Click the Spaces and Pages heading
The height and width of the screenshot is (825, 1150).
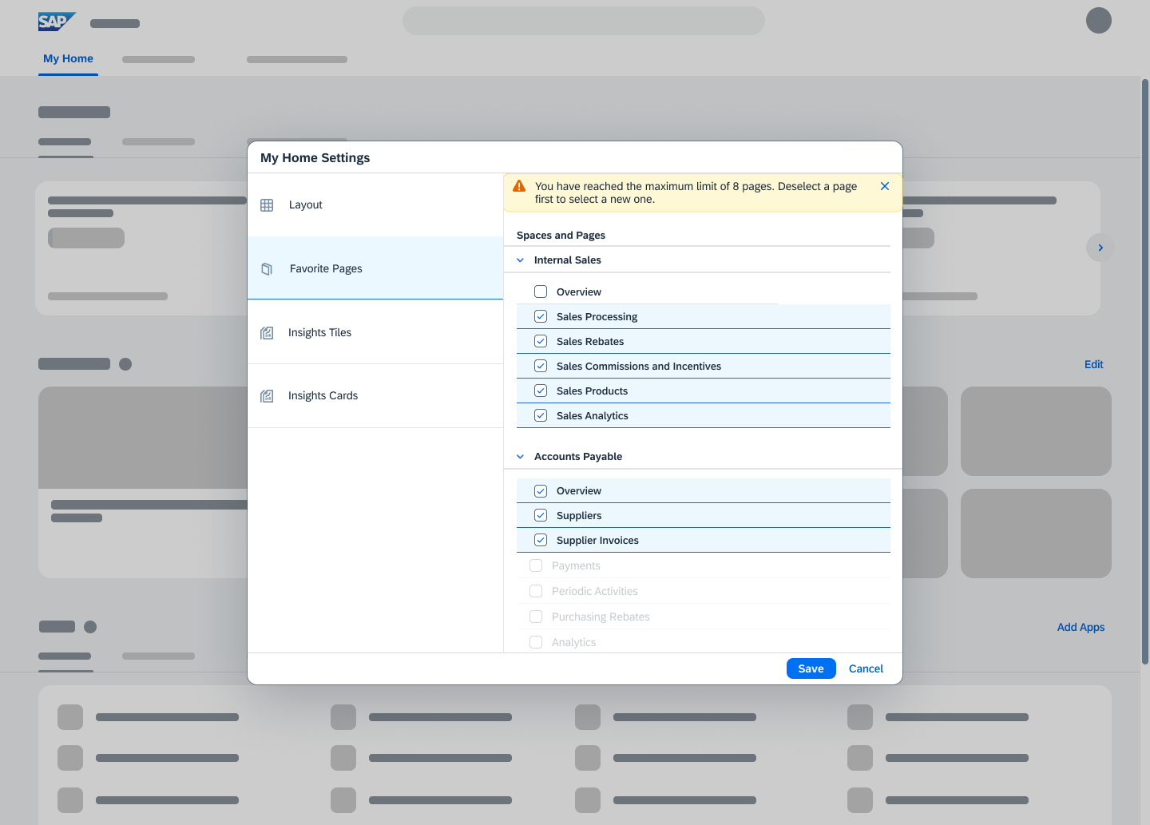pyautogui.click(x=561, y=235)
